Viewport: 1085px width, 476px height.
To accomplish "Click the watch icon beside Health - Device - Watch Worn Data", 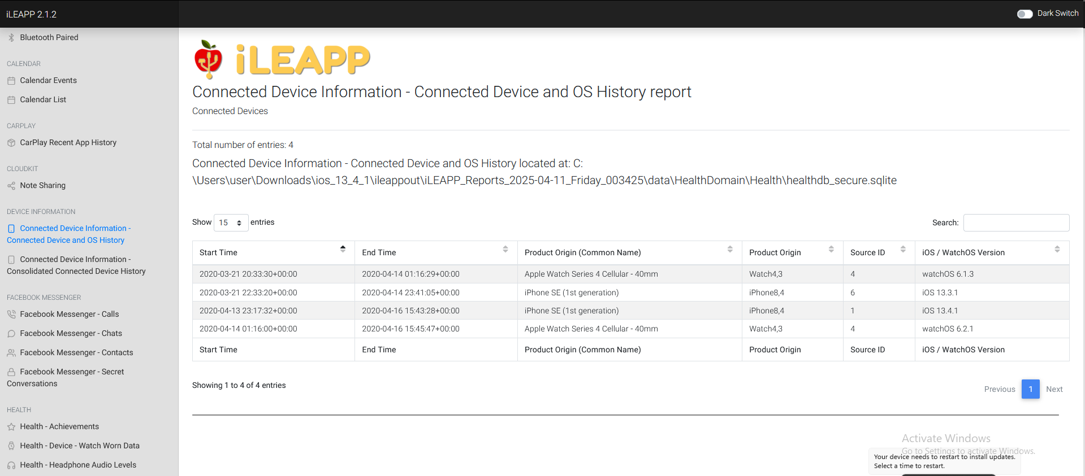I will tap(11, 446).
